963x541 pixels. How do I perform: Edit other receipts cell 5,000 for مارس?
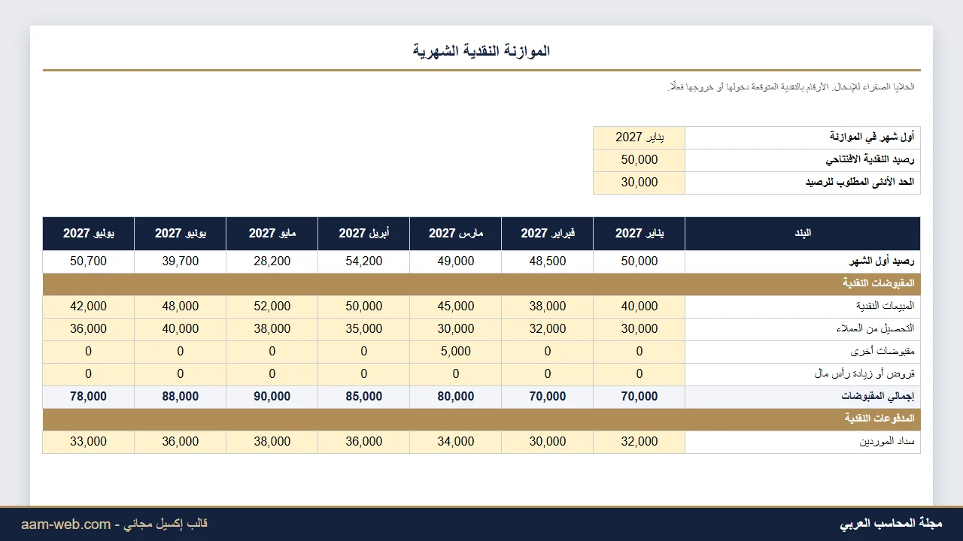tap(456, 352)
